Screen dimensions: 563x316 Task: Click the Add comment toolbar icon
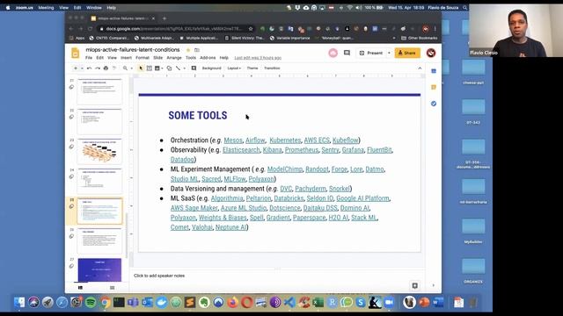[x=194, y=68]
